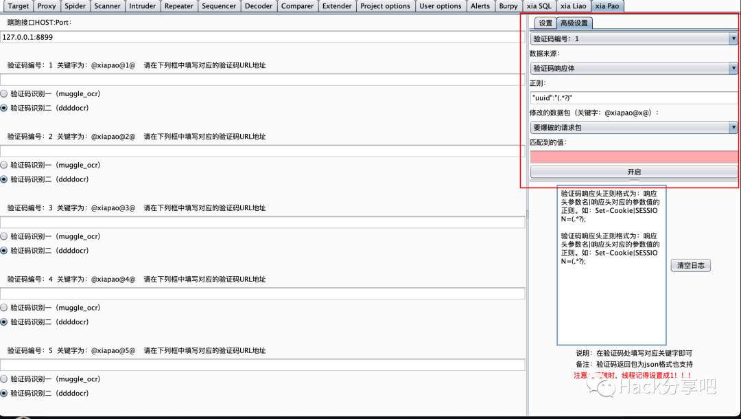The height and width of the screenshot is (419, 741).
Task: Open the Extender tab
Action: click(337, 6)
